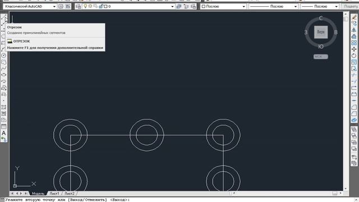
Task: Open workspace settings gear
Action: [x=61, y=6]
